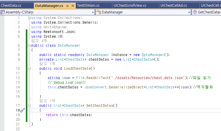221x131 pixels.
Task: Switch to the ChestData.cs tab
Action: click(11, 6)
